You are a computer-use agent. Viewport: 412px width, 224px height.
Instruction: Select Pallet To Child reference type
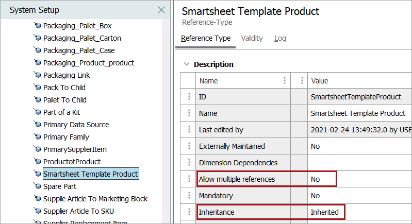pos(65,100)
